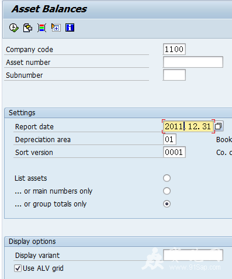Click the List assets label
Image resolution: width=232 pixels, height=279 pixels.
click(x=31, y=178)
